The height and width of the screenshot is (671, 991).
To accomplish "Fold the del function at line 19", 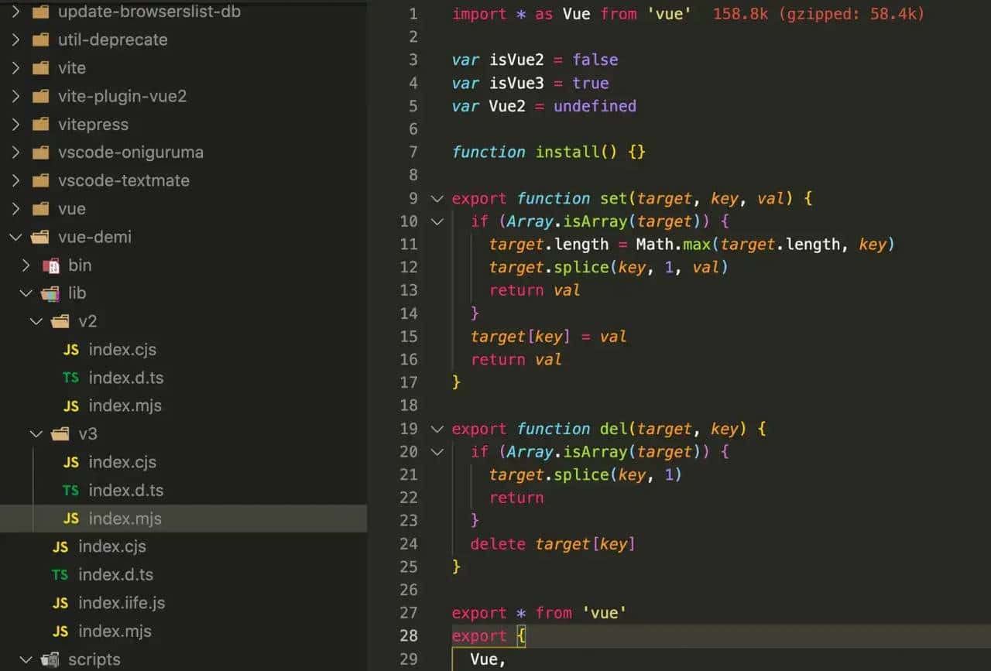I will pyautogui.click(x=437, y=430).
